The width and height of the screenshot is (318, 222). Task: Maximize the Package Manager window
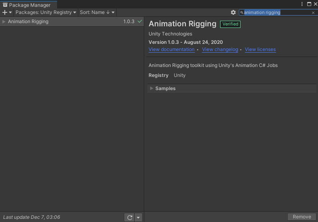click(309, 4)
